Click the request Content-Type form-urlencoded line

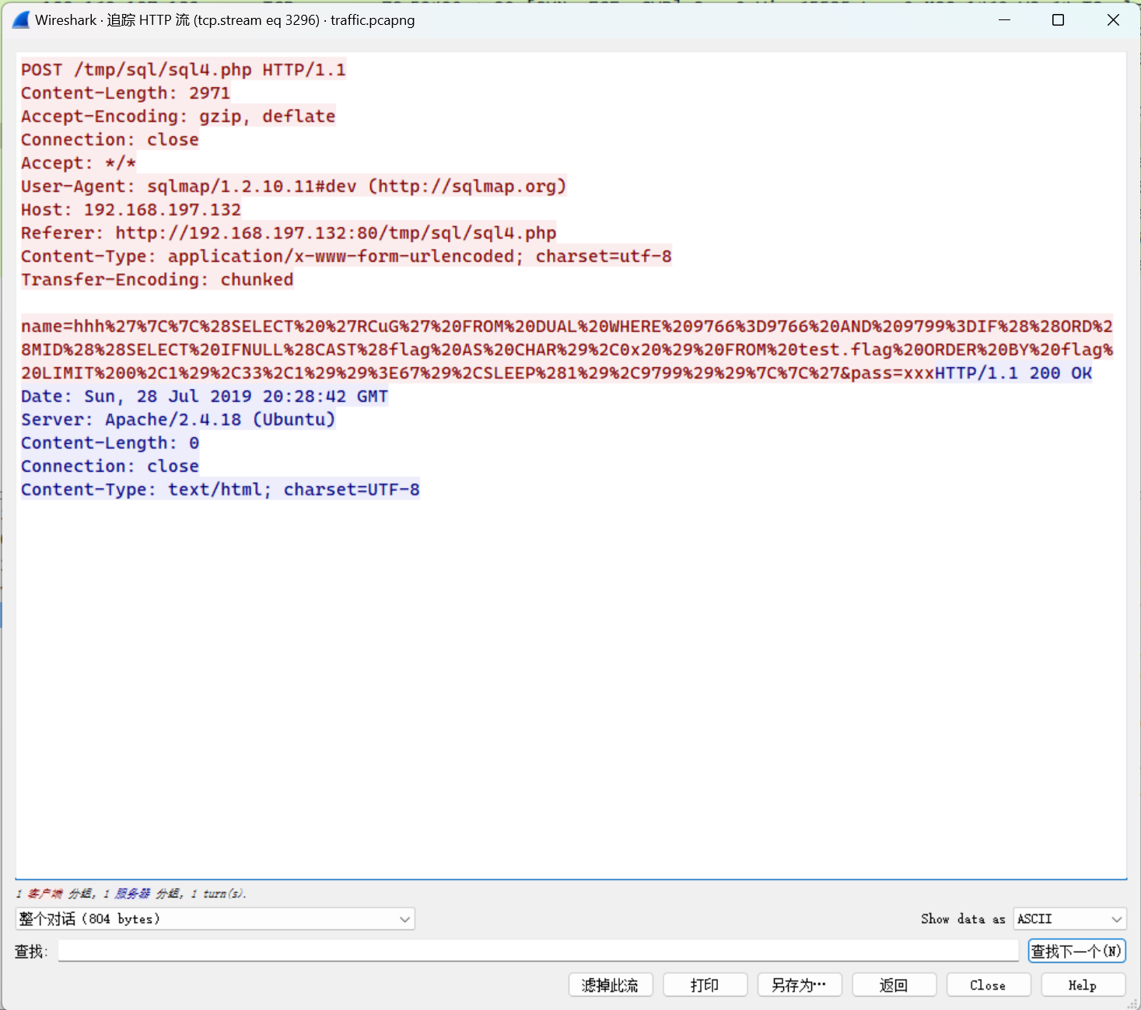[346, 257]
